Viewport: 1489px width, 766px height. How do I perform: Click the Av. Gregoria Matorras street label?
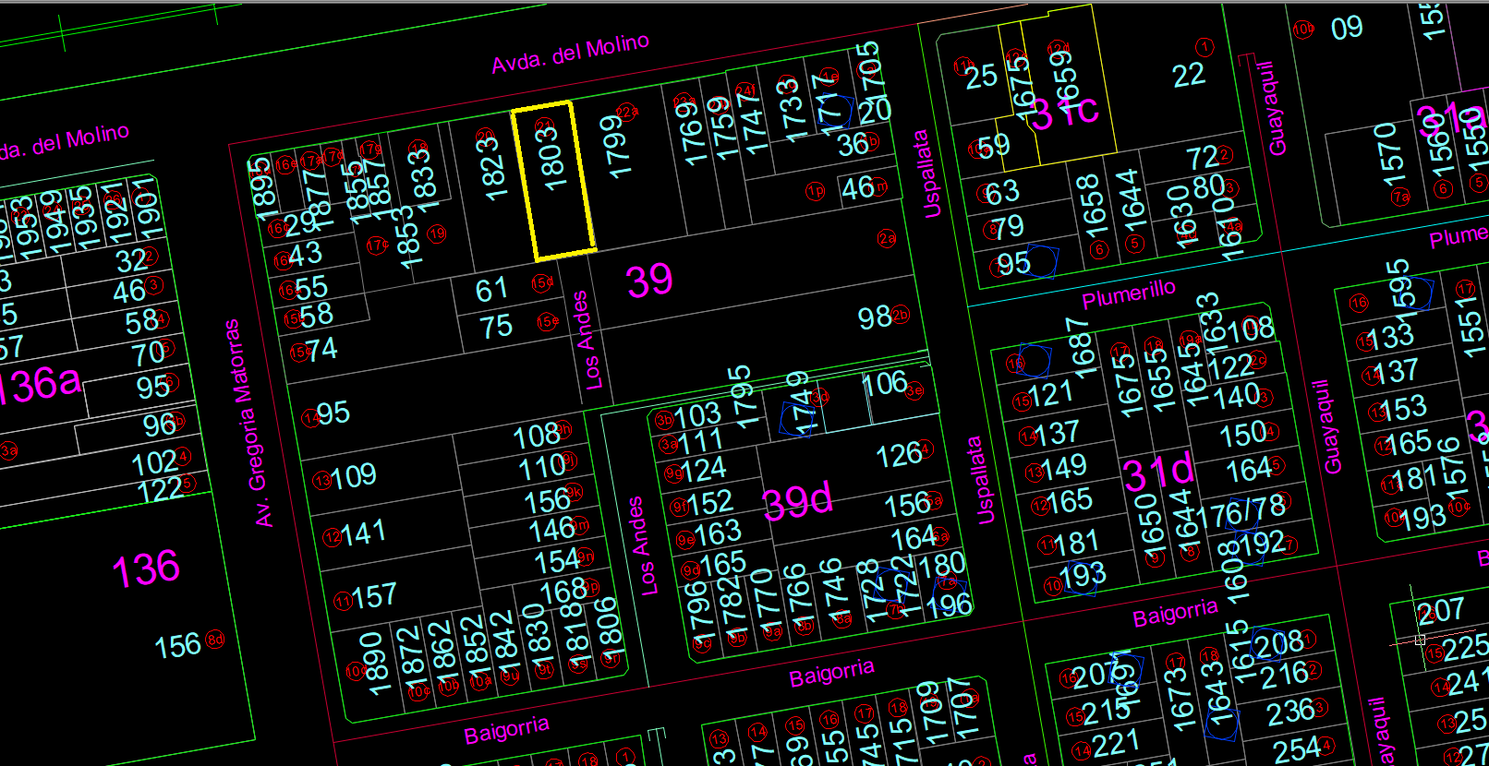point(247,423)
